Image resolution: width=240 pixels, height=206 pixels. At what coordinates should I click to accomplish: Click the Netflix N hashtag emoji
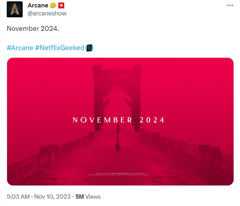(x=90, y=48)
